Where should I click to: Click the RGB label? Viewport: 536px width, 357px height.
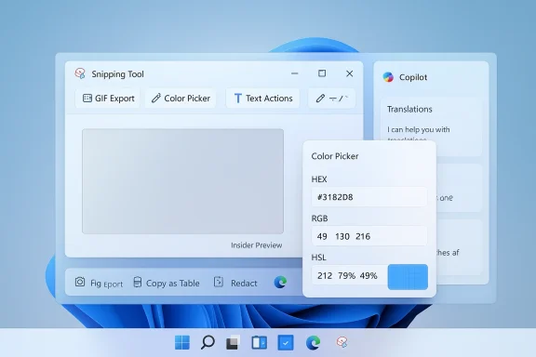[319, 218]
